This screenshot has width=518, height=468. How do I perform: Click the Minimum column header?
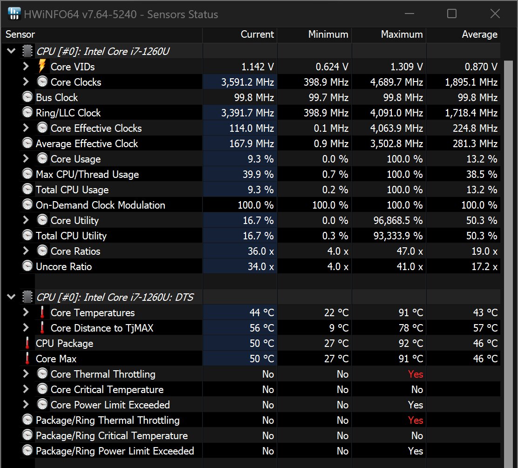pos(314,34)
